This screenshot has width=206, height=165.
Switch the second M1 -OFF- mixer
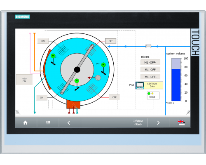(x=150, y=70)
